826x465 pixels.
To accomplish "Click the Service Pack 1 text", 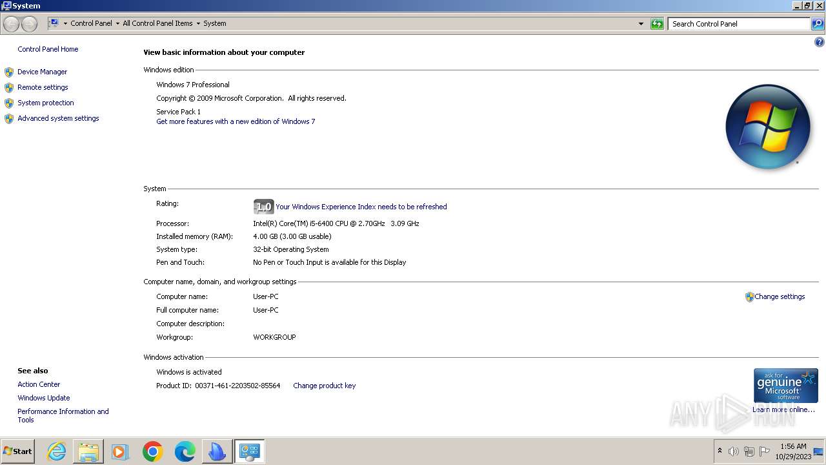I will (179, 112).
